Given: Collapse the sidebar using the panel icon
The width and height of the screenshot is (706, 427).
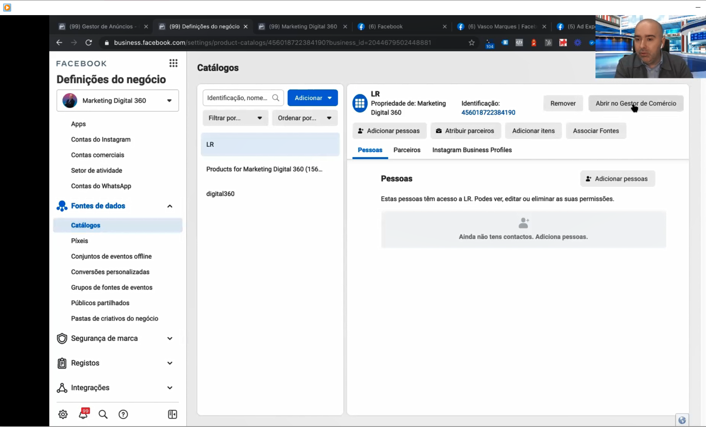Looking at the screenshot, I should [x=173, y=414].
